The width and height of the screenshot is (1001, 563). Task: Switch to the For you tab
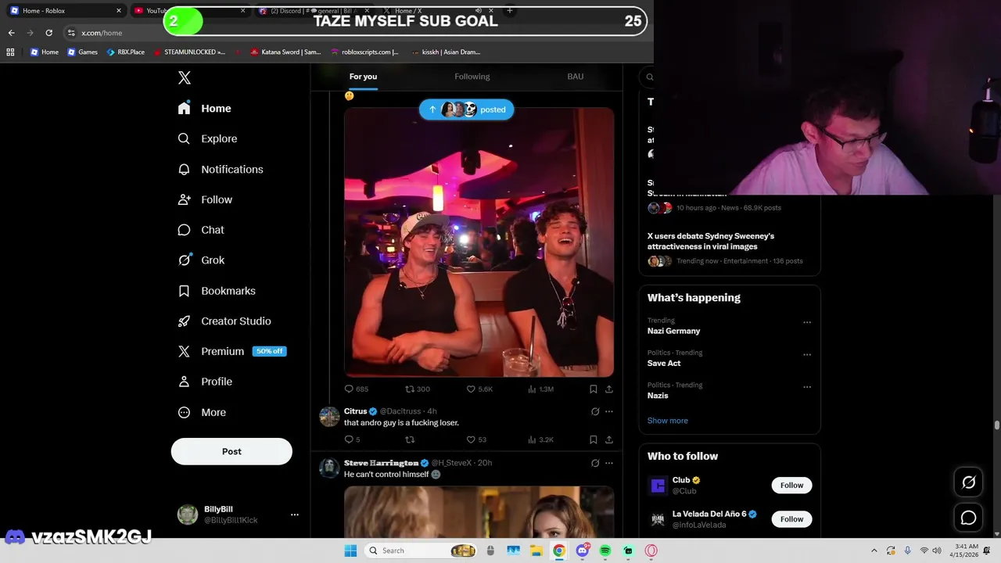click(363, 77)
